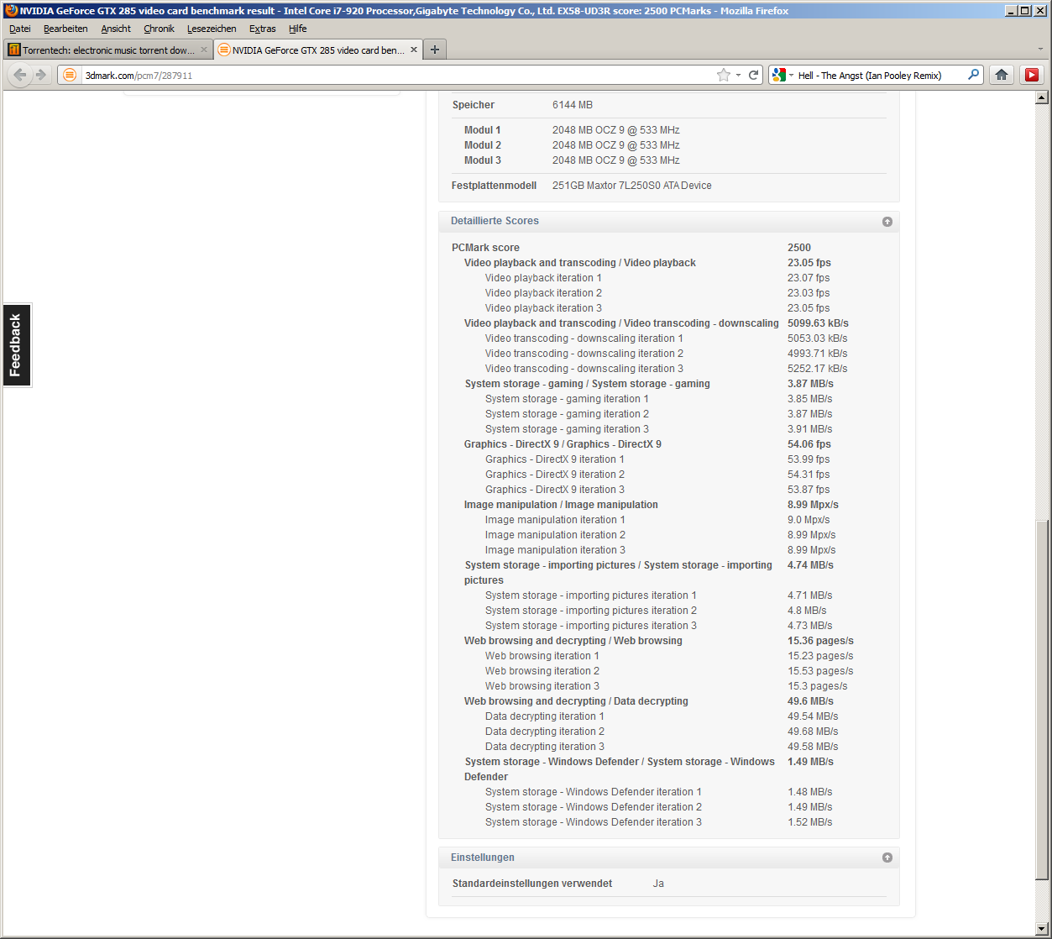Go back with the Firefox back arrow

click(x=20, y=75)
